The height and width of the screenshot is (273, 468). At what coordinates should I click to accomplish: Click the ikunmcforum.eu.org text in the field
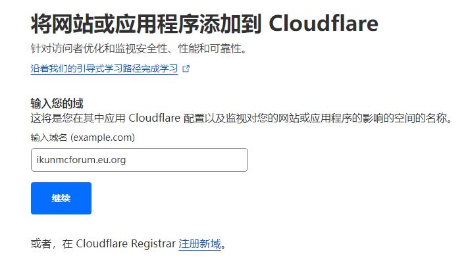click(x=82, y=160)
